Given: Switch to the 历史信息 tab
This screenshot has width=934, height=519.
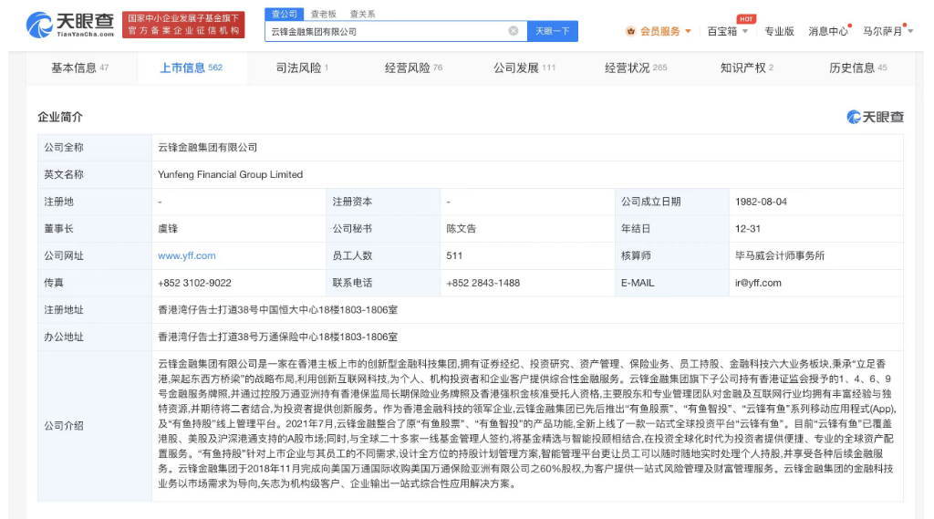Looking at the screenshot, I should [857, 67].
